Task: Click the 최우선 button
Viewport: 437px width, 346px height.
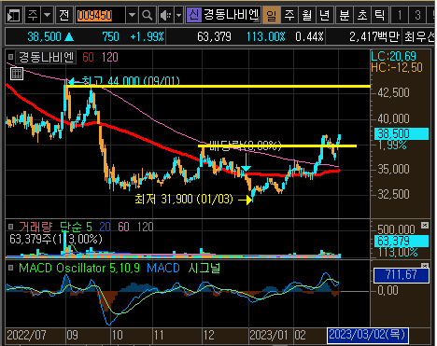Action: point(418,37)
